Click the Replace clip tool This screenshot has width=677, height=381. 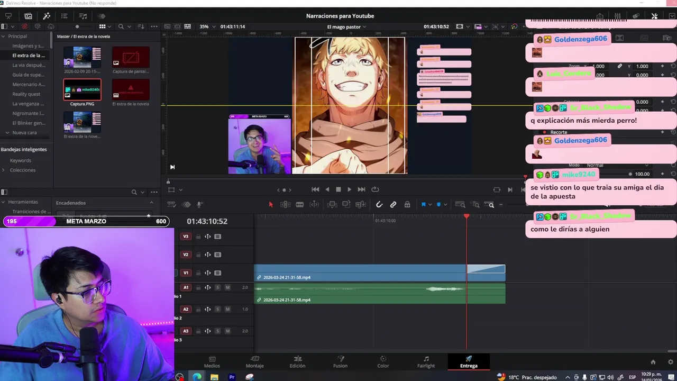click(x=361, y=205)
